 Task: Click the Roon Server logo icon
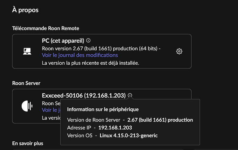(x=27, y=106)
